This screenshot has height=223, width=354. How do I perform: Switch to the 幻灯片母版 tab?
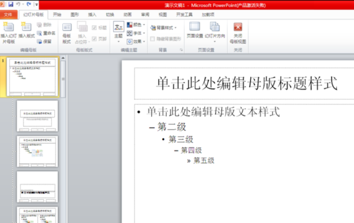(34, 15)
